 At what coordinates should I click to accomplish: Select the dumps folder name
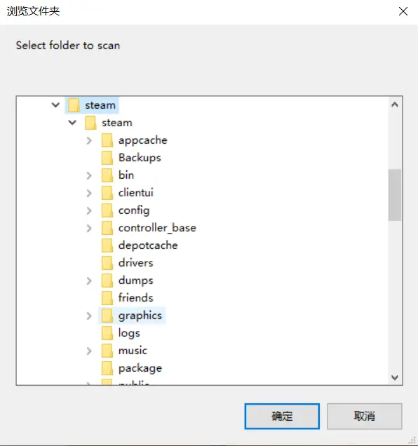136,281
